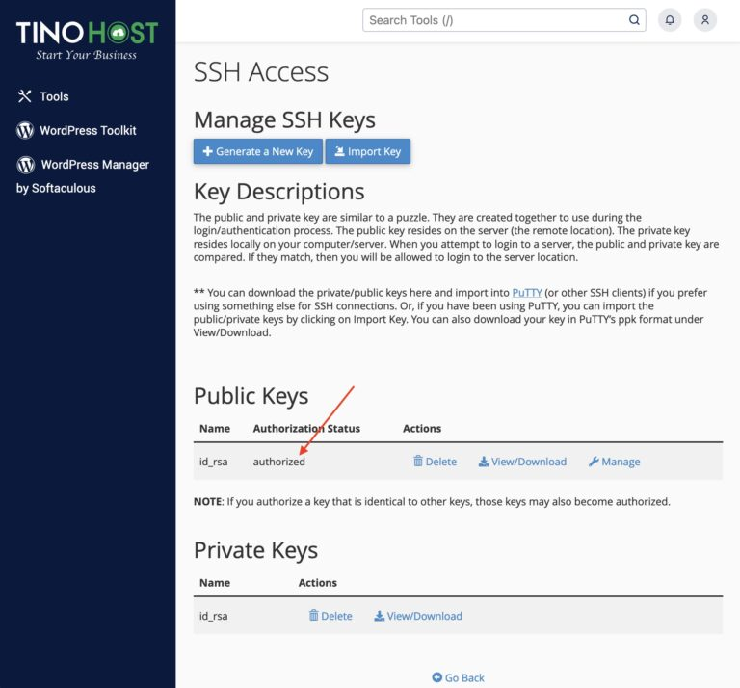Open WordPress Manager by Softaculous
Viewport: 740px width, 688px height.
83,175
